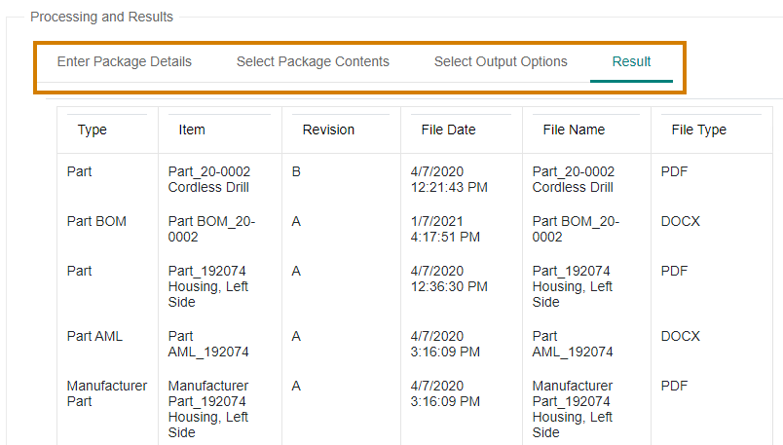Select the Part_20-0002 Cordless Drill item cell

[x=208, y=179]
